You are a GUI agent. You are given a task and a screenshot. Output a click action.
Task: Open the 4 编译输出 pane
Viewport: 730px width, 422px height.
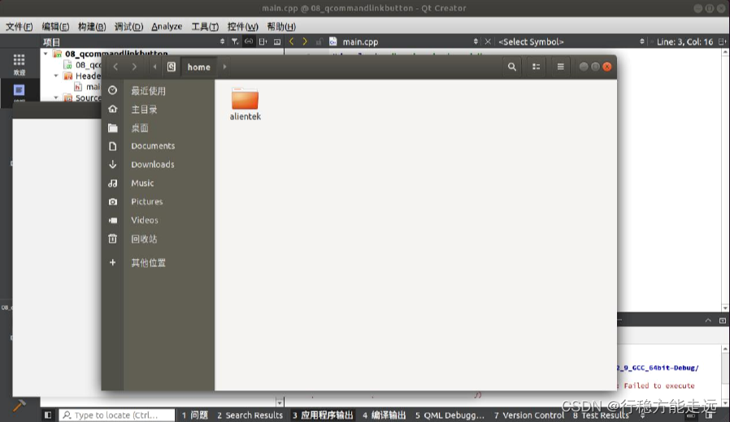[x=384, y=415]
